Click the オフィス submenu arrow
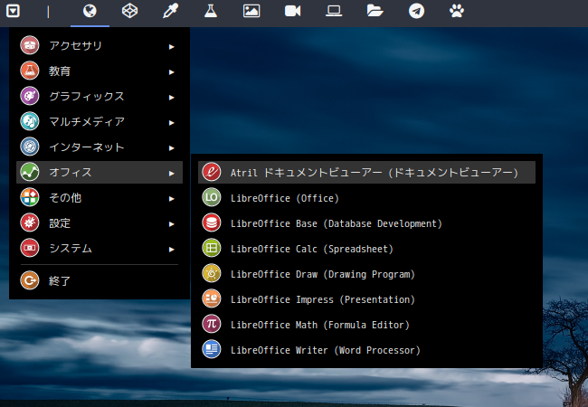588x407 pixels. [x=171, y=174]
